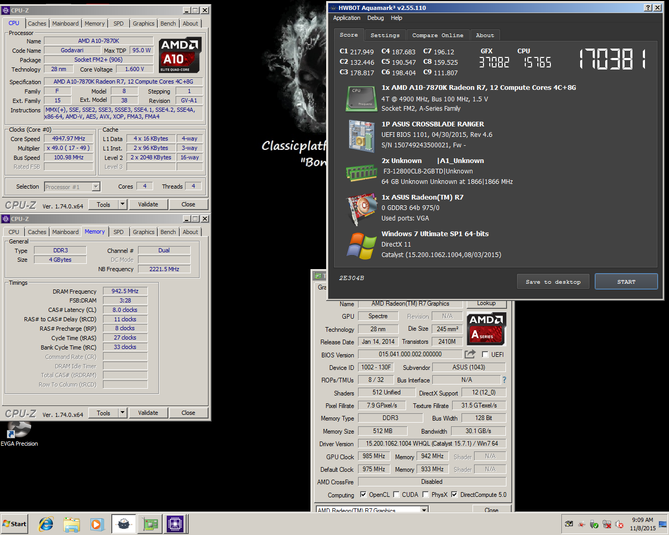Click the AMD A10 logo in CPU-Z
Screen dimensions: 669x535
(x=180, y=55)
